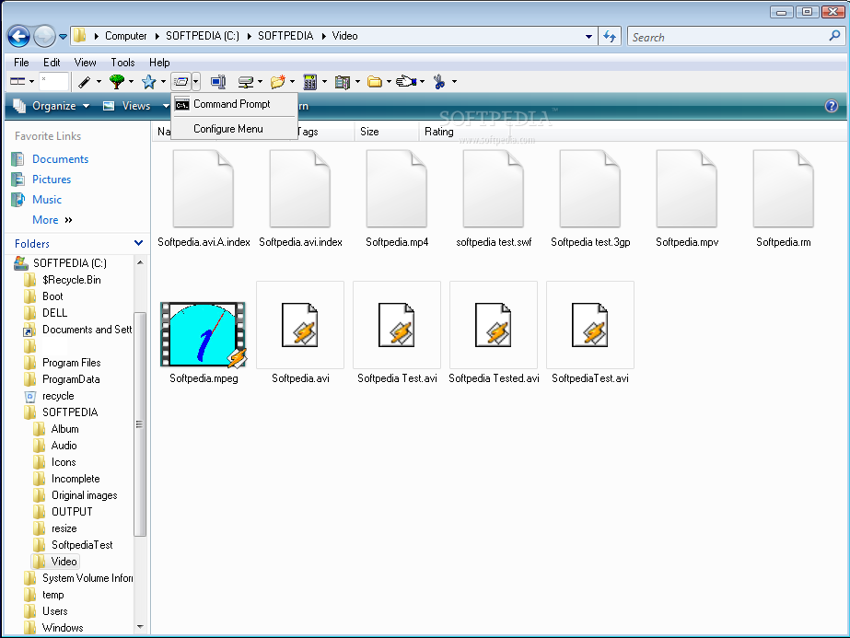Open dropdown arrow next to scissors icon

coord(454,82)
